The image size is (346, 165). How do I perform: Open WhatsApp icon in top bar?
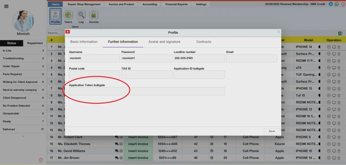(337, 4)
